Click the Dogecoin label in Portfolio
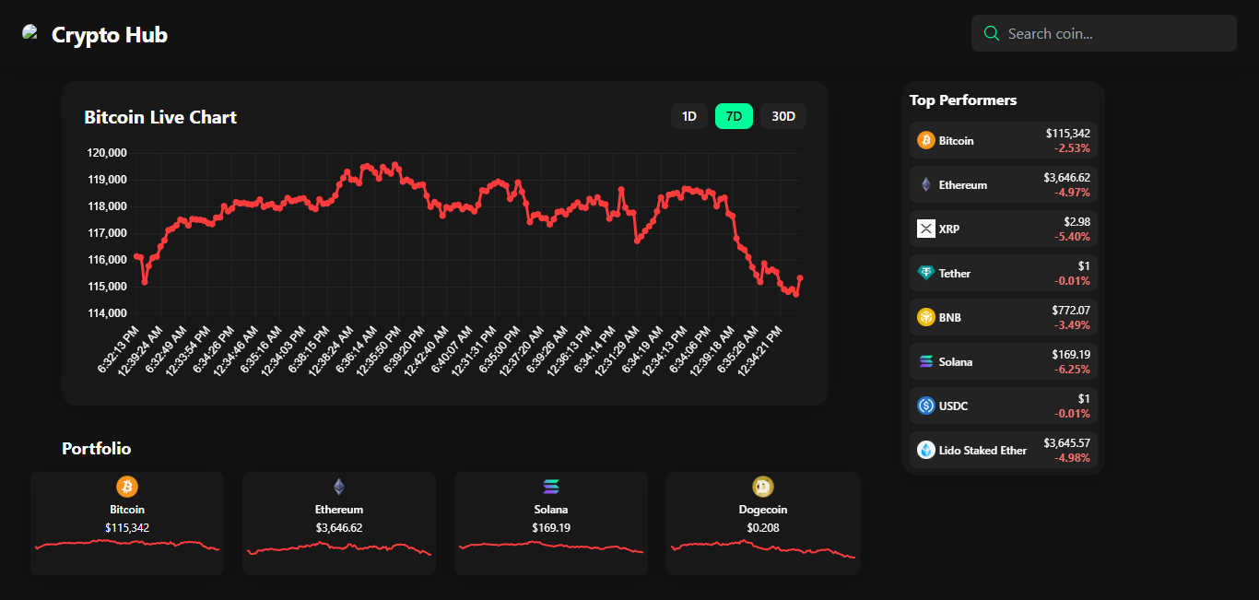Image resolution: width=1259 pixels, height=600 pixels. pos(763,510)
